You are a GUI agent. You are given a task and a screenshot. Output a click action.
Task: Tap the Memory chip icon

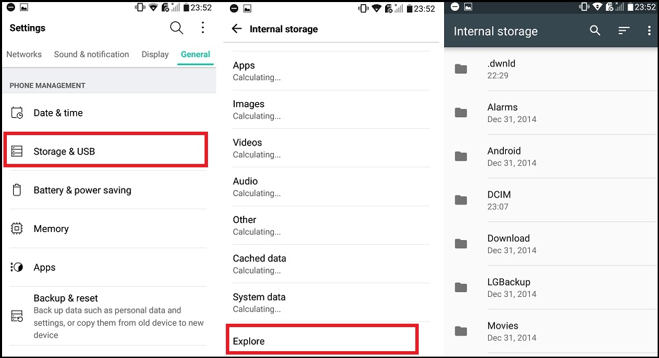17,228
